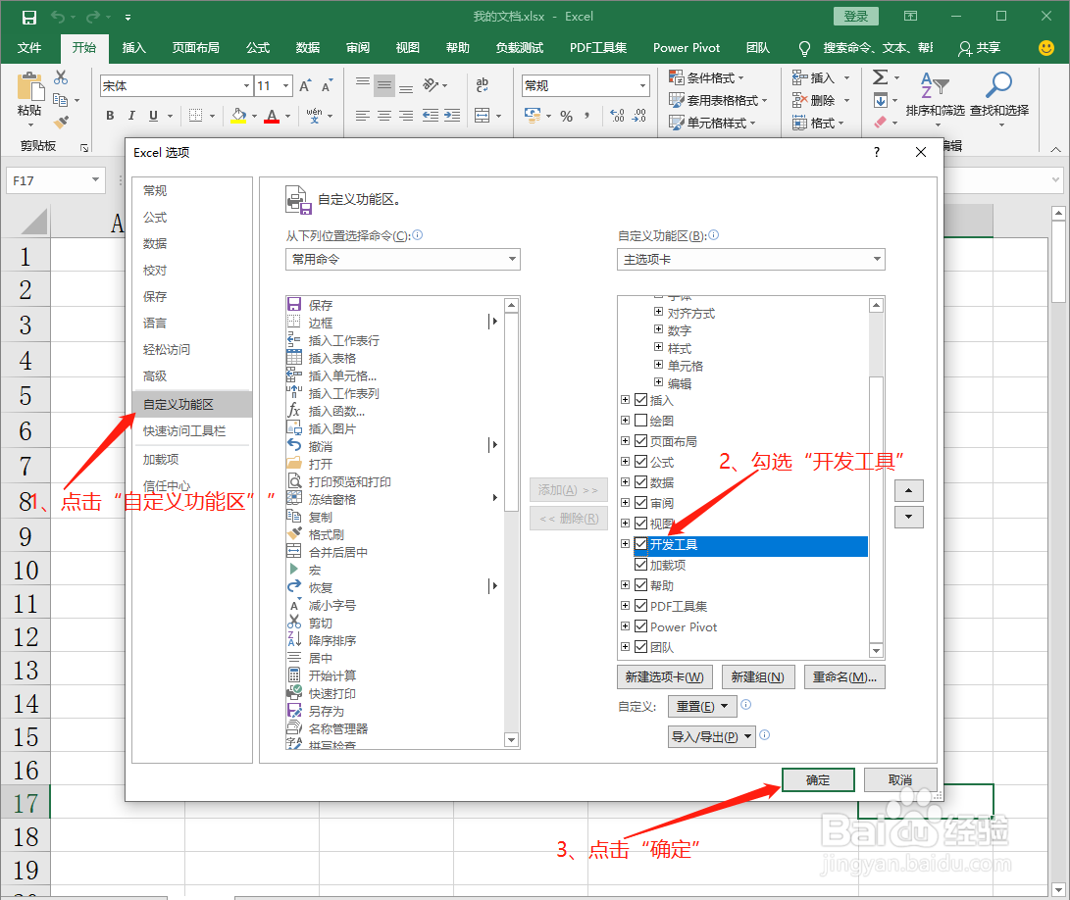Screen dimensions: 1070x900
Task: Click the 重命名 button
Action: (x=844, y=676)
